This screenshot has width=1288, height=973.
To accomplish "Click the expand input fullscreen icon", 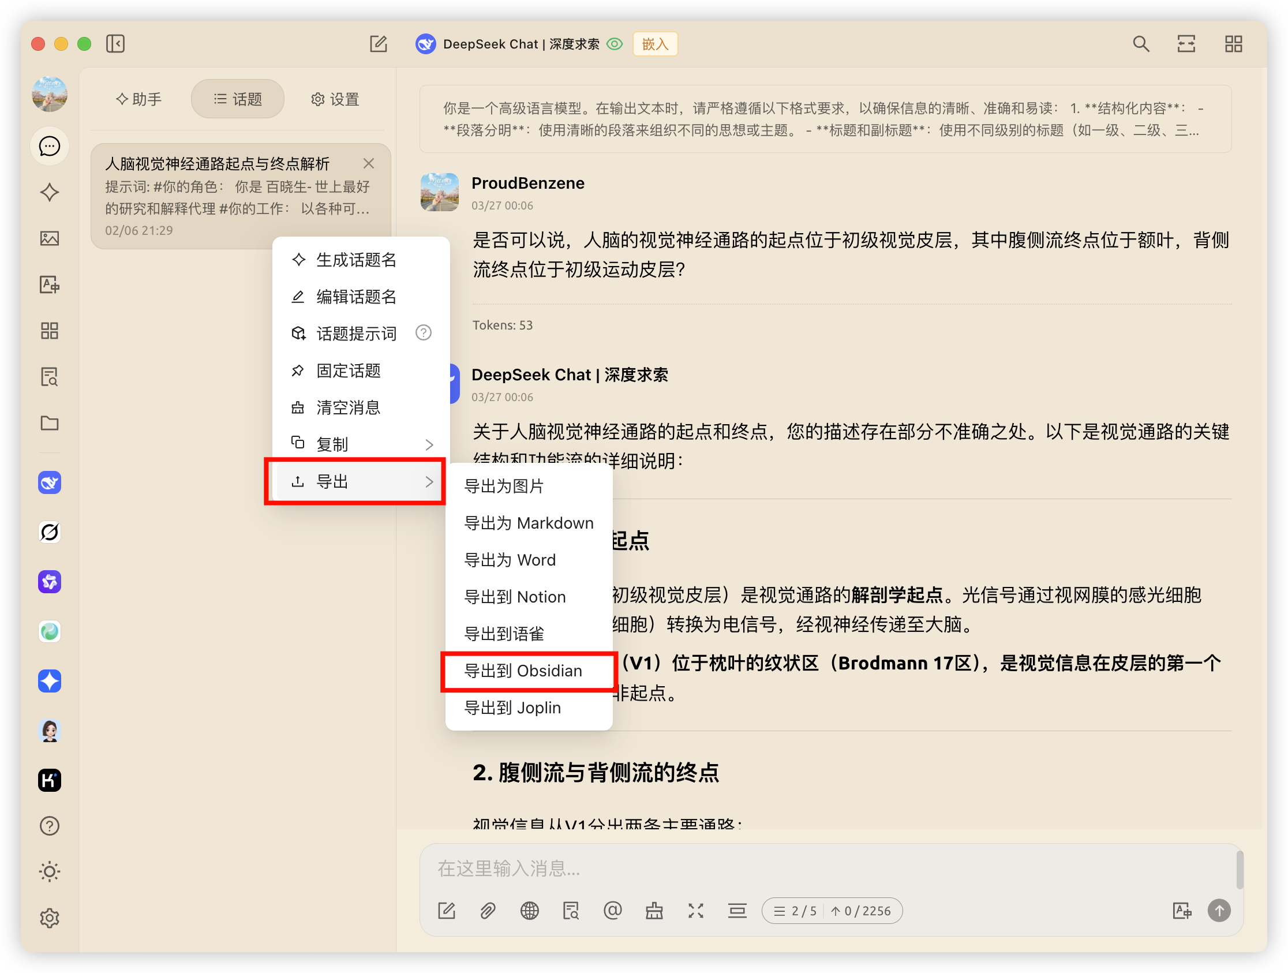I will point(696,910).
